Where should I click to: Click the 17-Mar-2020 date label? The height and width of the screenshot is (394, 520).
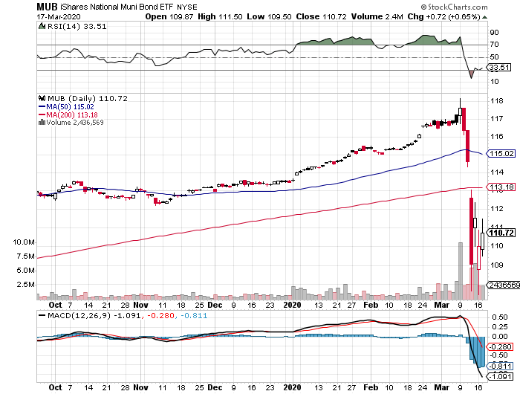(59, 17)
